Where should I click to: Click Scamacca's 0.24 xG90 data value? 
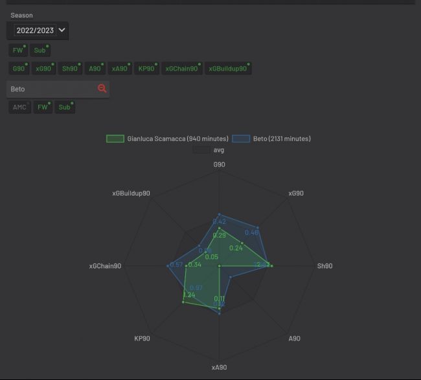(236, 248)
